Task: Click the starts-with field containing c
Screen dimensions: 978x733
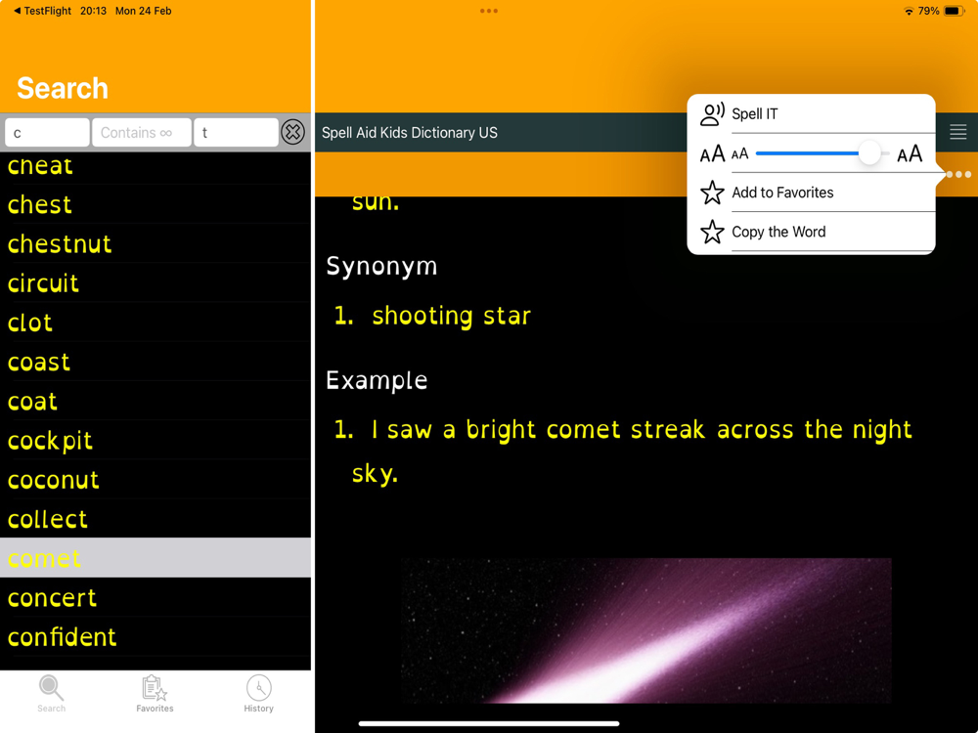Action: pyautogui.click(x=47, y=132)
